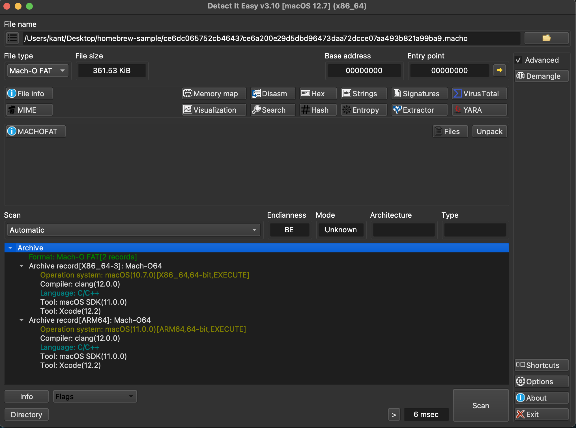This screenshot has width=576, height=428.
Task: Open recent files list icon
Action: [x=12, y=38]
